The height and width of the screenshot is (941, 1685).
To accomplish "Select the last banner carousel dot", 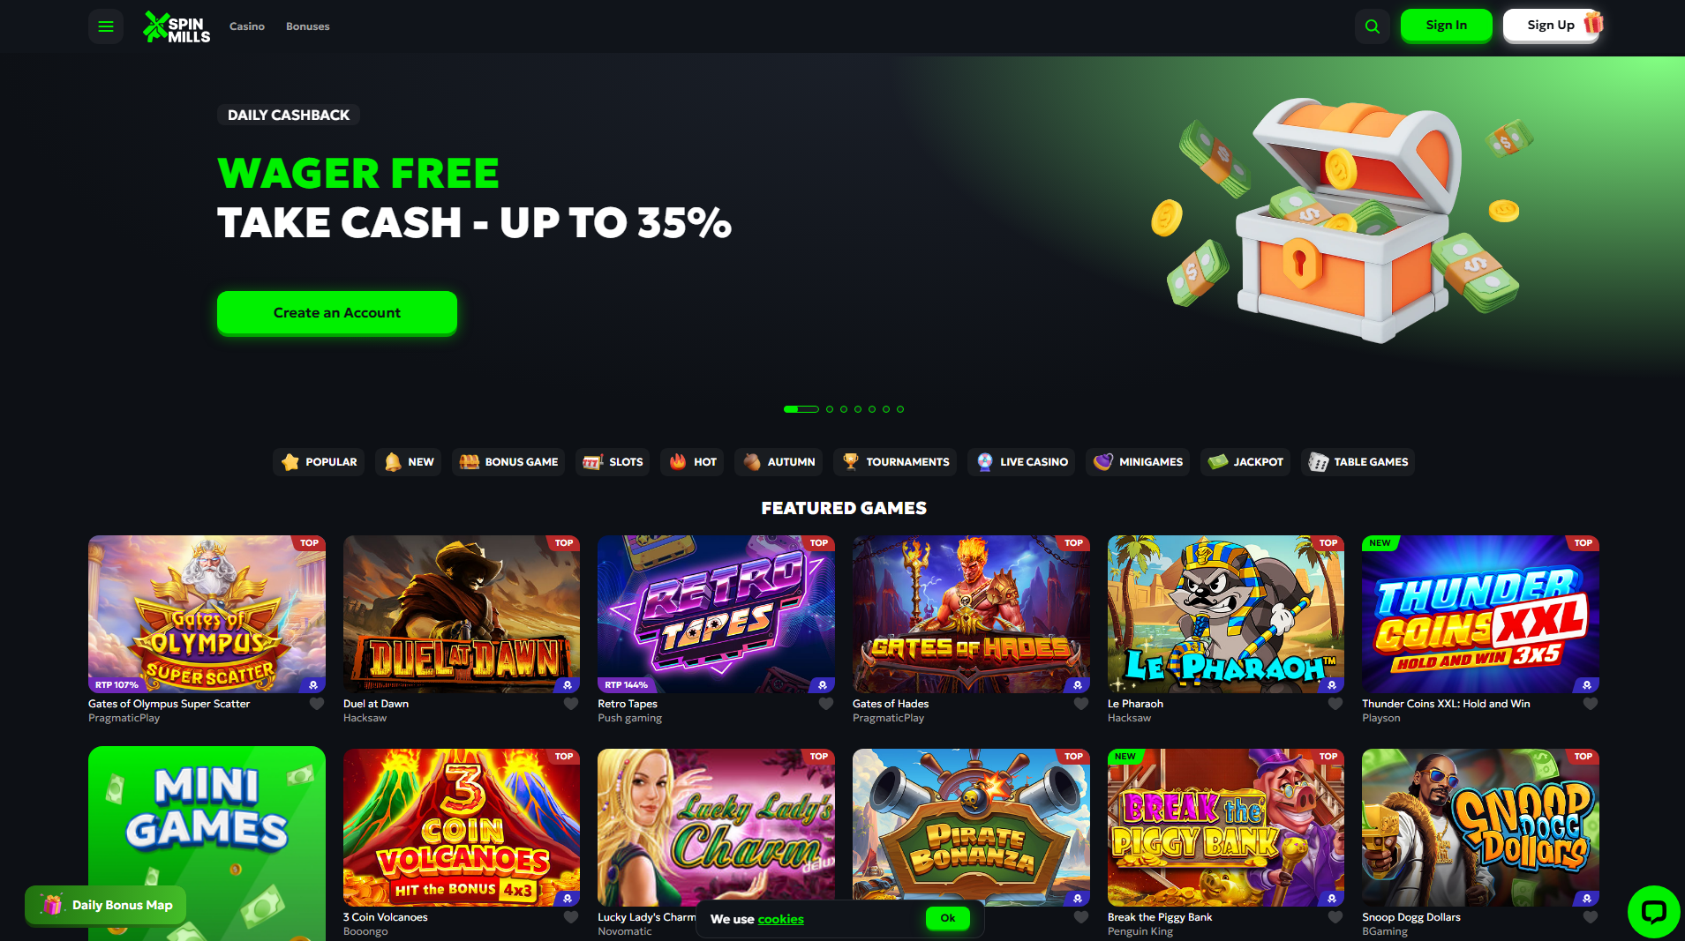I will click(900, 409).
